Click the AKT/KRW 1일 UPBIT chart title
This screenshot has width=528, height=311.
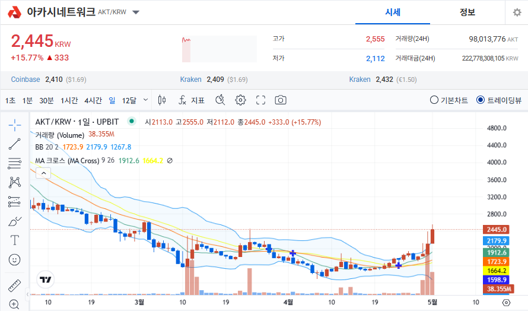(77, 122)
